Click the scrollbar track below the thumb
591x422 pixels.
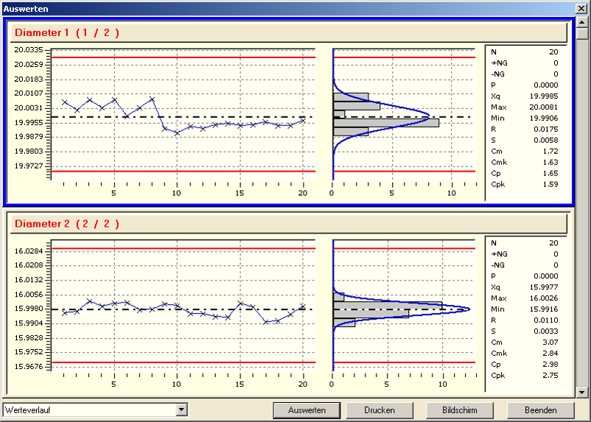pyautogui.click(x=582, y=221)
